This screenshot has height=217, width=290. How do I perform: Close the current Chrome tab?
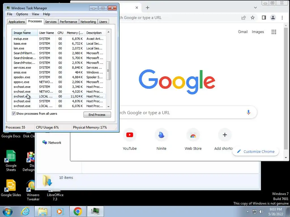pyautogui.click(x=137, y=8)
